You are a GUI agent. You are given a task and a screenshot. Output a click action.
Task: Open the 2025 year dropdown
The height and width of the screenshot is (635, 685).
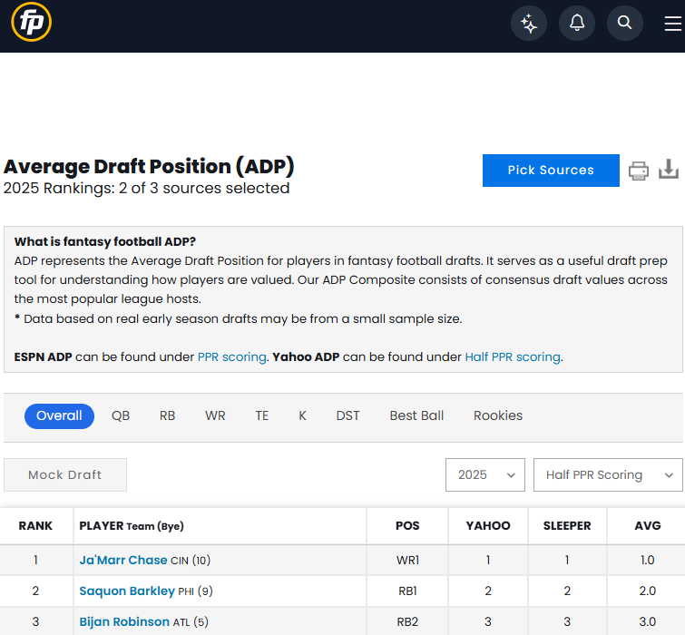click(x=485, y=474)
